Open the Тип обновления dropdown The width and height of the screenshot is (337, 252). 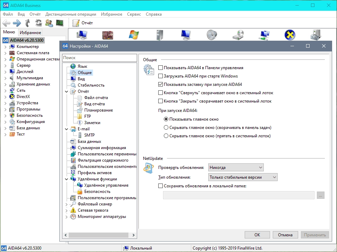(x=243, y=177)
